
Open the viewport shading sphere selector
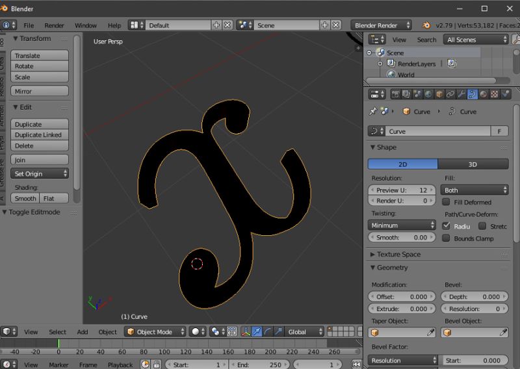[x=198, y=331]
